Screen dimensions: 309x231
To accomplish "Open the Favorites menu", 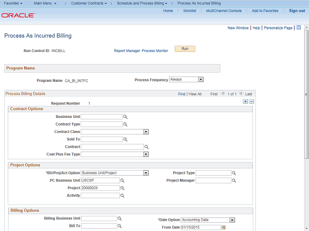I will (x=14, y=3).
